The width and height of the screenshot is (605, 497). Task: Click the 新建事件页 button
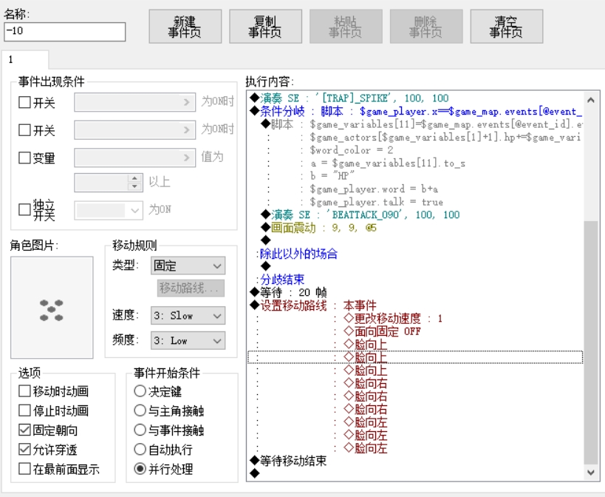coord(185,27)
